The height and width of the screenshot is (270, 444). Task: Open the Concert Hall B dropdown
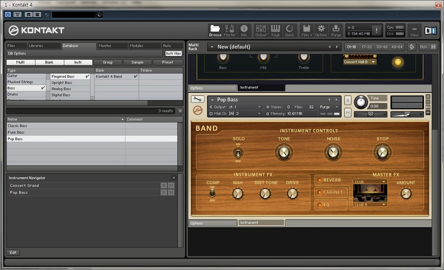pos(360,62)
